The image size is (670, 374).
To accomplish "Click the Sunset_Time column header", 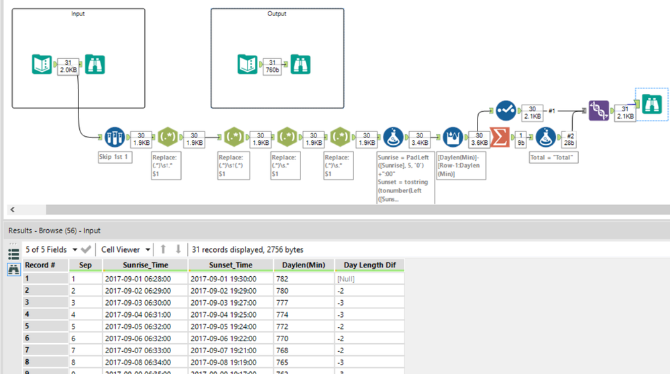I will [x=231, y=265].
